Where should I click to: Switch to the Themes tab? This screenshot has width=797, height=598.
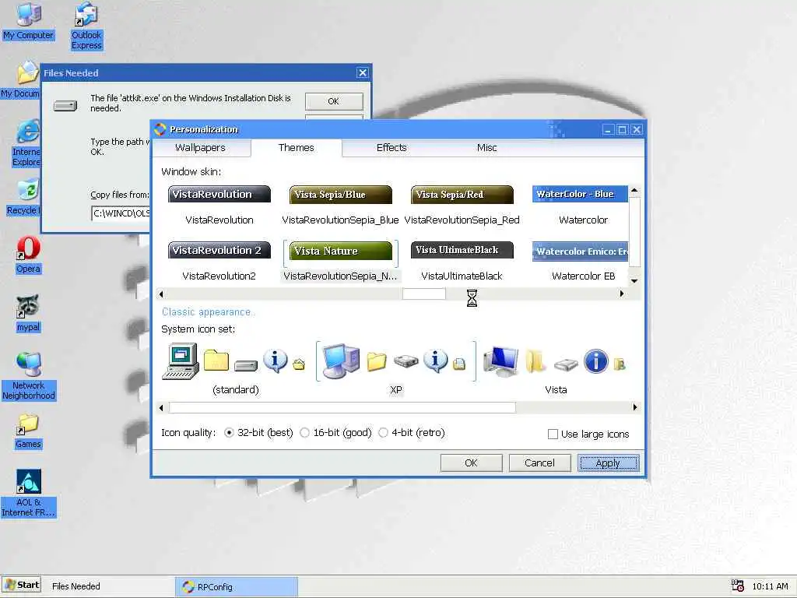[297, 147]
